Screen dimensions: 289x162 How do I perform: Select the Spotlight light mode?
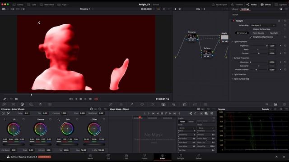(274, 33)
